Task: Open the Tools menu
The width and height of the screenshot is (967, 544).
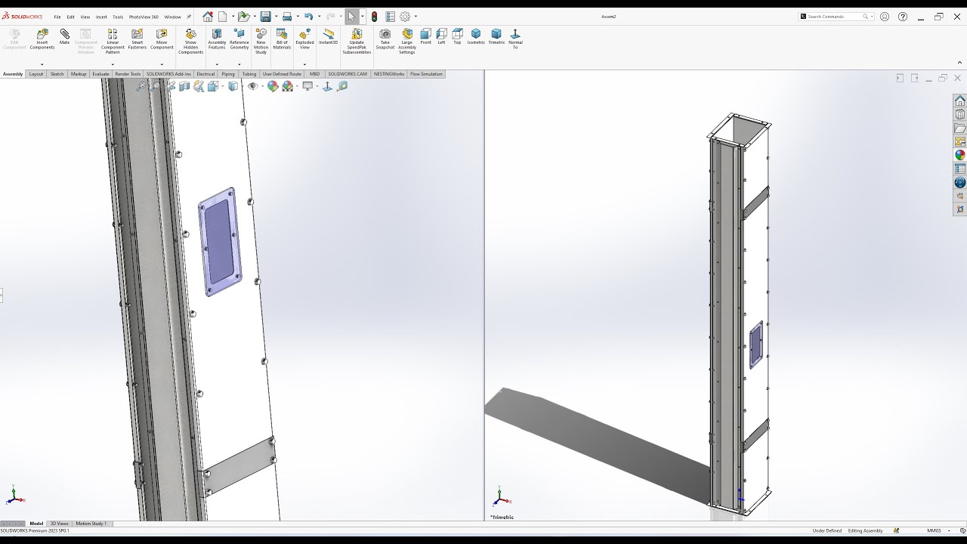Action: click(118, 17)
